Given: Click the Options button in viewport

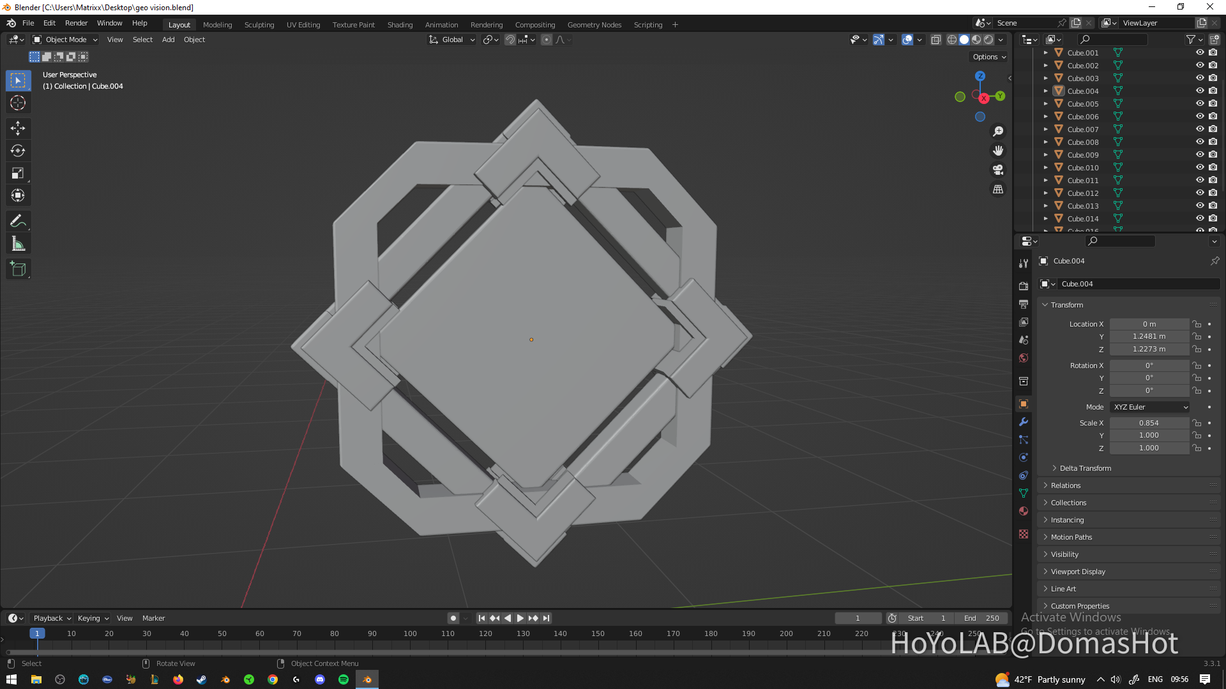Looking at the screenshot, I should click(988, 57).
